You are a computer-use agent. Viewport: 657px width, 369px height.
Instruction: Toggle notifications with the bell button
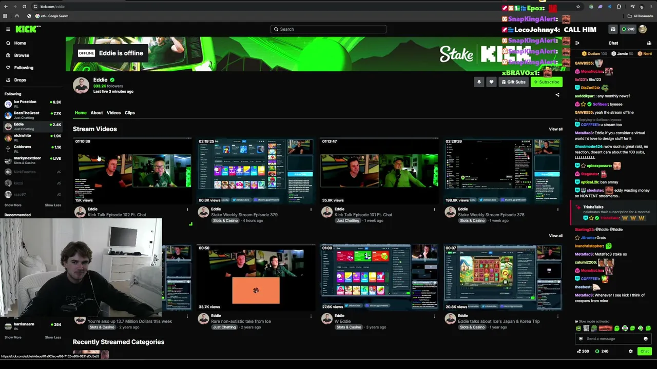coord(479,82)
